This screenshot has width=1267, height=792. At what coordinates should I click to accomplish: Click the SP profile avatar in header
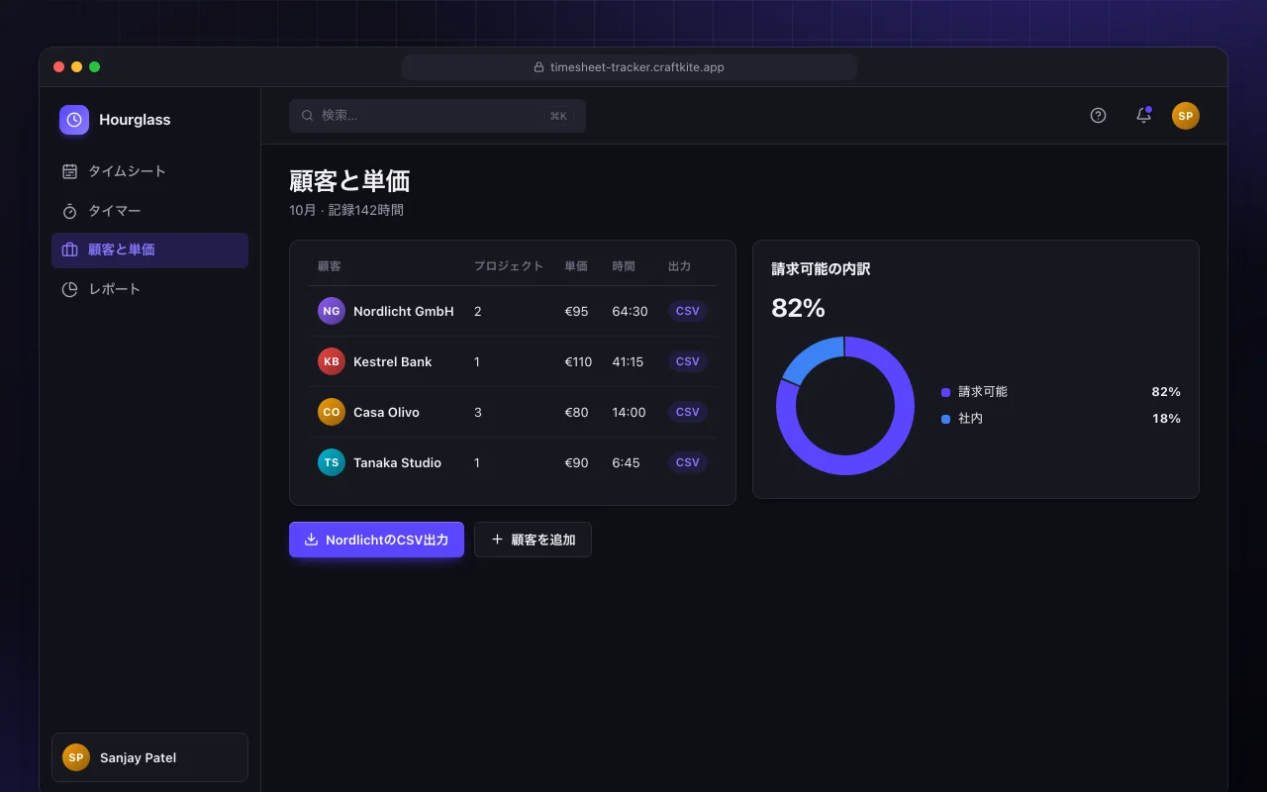coord(1186,116)
